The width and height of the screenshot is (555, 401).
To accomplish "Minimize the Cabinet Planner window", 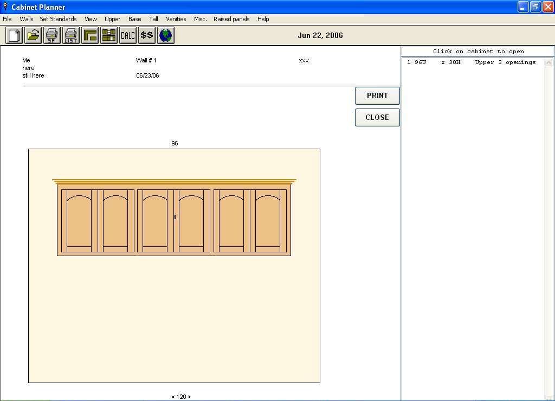I will [x=523, y=7].
